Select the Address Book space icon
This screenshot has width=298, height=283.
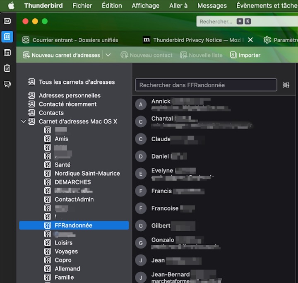point(7,36)
